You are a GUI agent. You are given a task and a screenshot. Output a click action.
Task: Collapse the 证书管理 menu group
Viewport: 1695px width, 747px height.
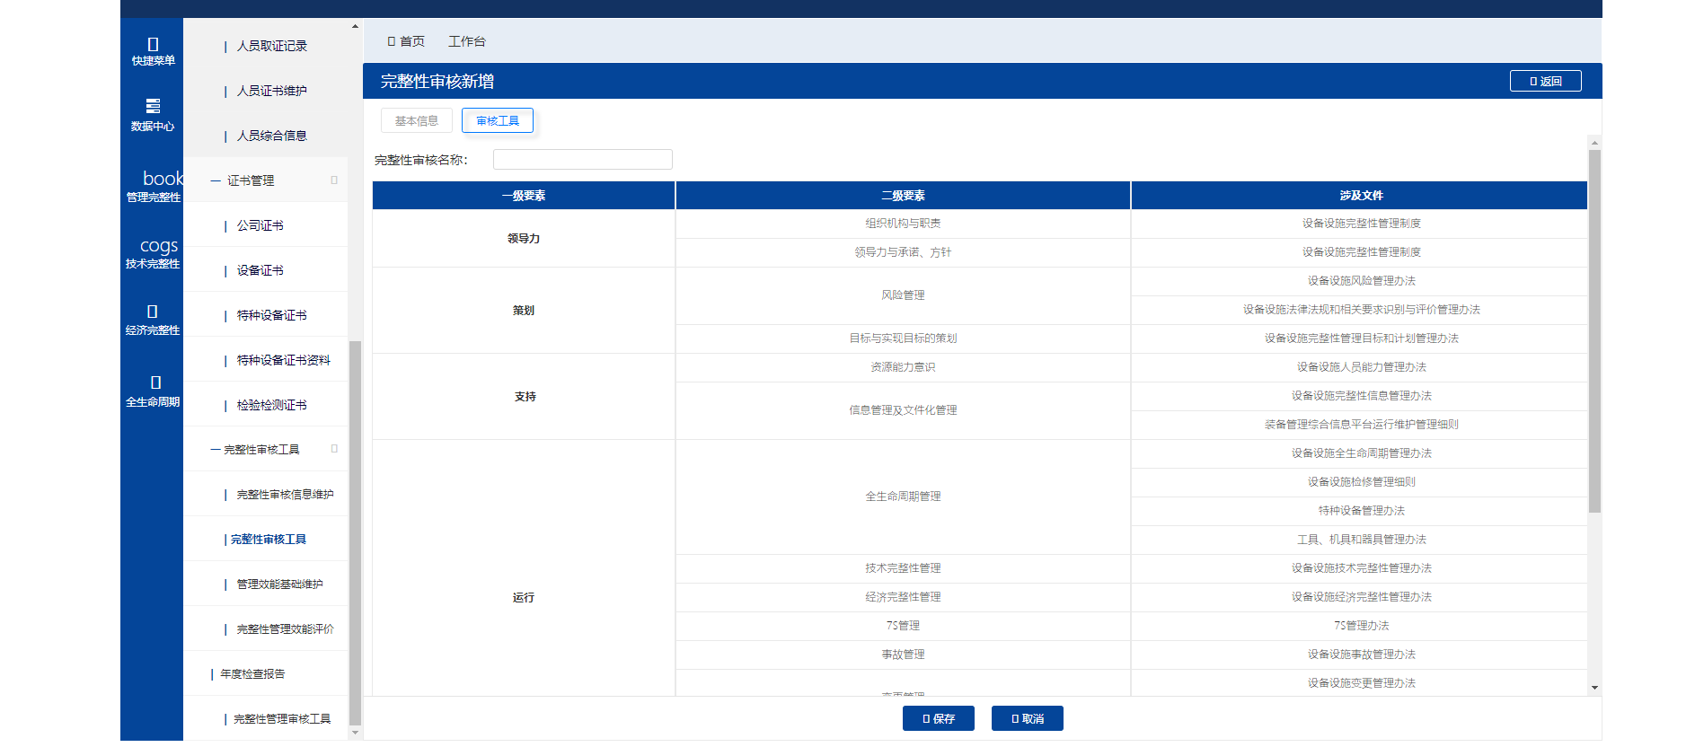point(266,180)
